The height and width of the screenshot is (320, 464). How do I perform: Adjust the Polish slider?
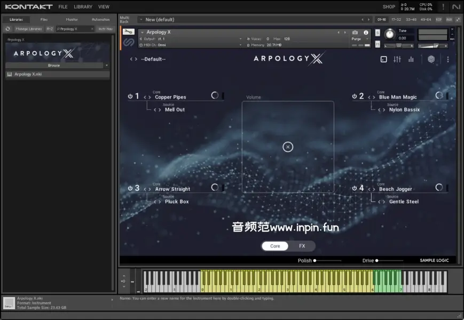pos(315,260)
